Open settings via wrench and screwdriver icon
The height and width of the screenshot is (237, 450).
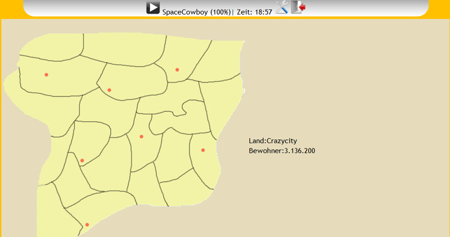[282, 7]
